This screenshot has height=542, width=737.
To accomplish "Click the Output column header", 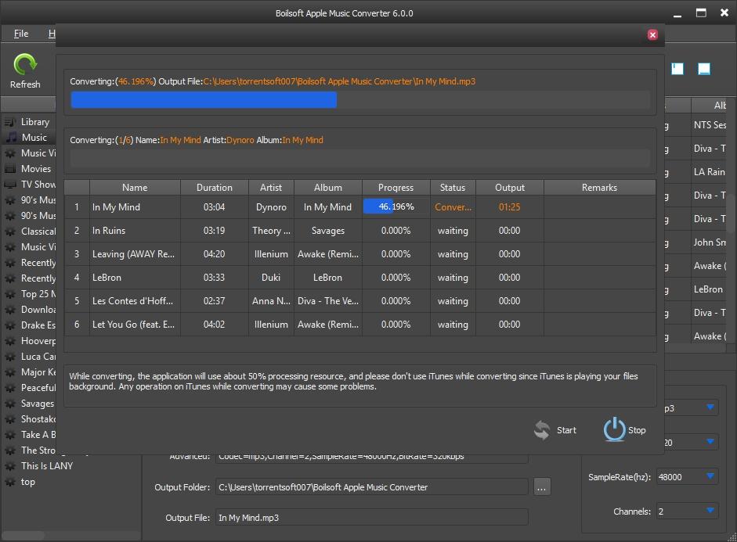I will (x=510, y=187).
